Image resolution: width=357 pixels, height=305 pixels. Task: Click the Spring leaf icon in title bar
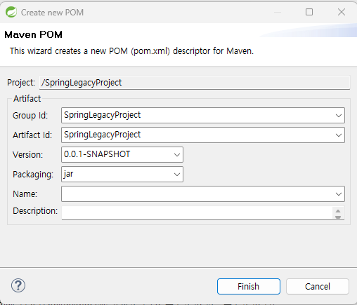pos(11,12)
